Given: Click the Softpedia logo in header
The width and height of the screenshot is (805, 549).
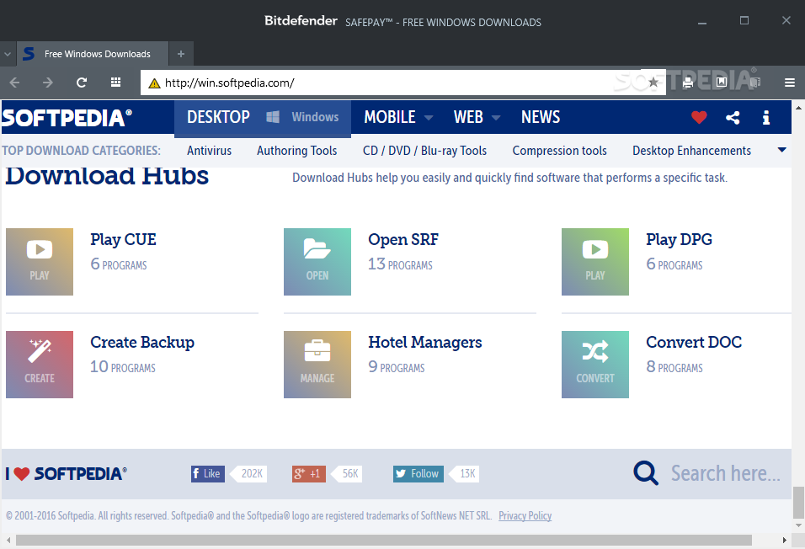Looking at the screenshot, I should pyautogui.click(x=67, y=118).
